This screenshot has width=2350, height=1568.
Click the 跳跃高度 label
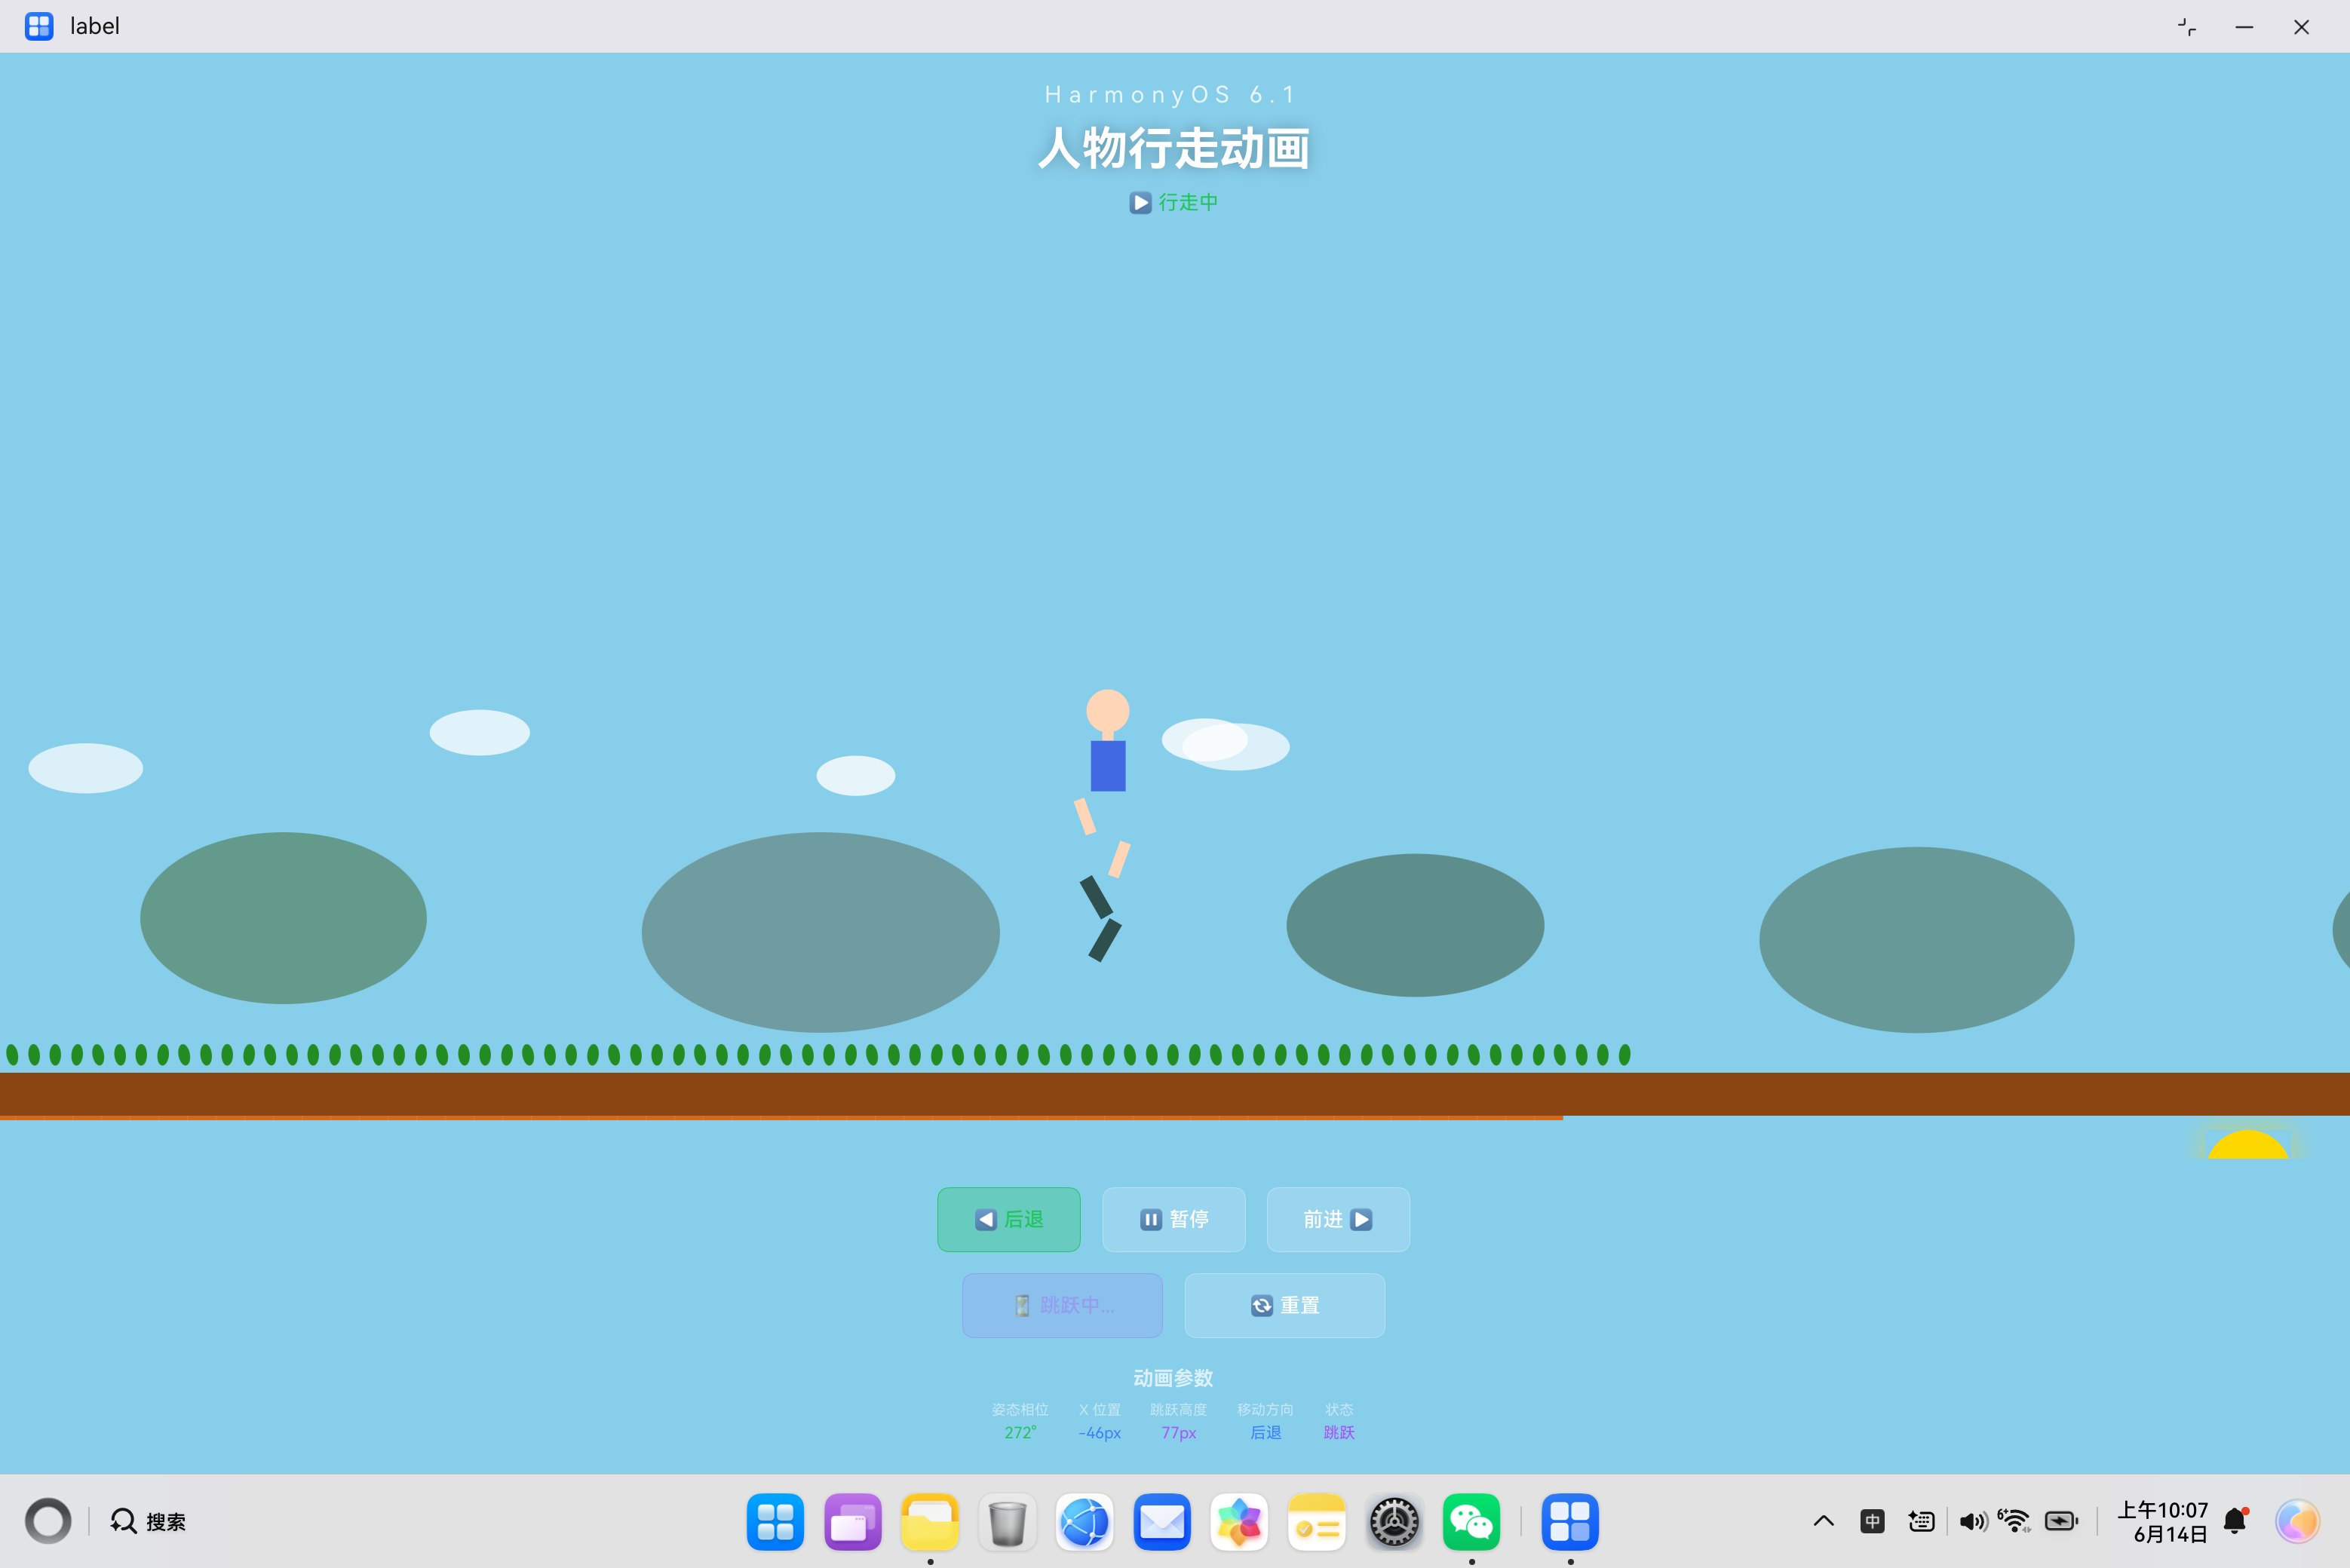point(1179,1409)
